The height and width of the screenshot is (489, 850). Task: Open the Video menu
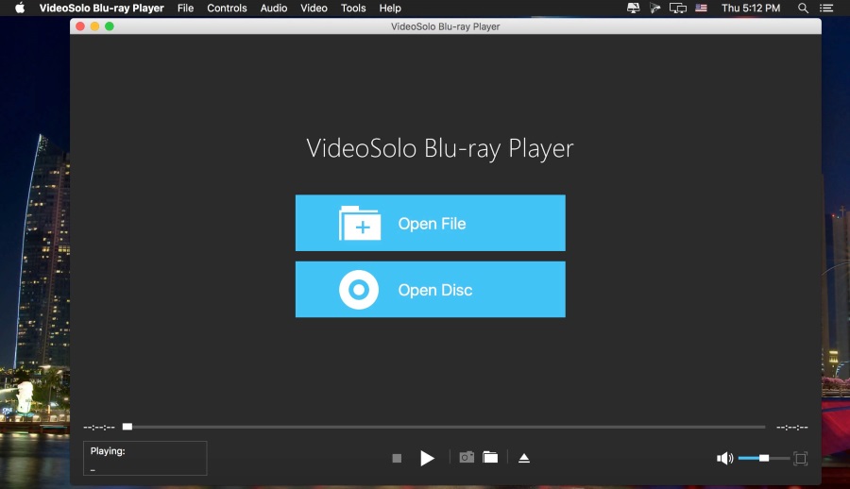pos(314,8)
